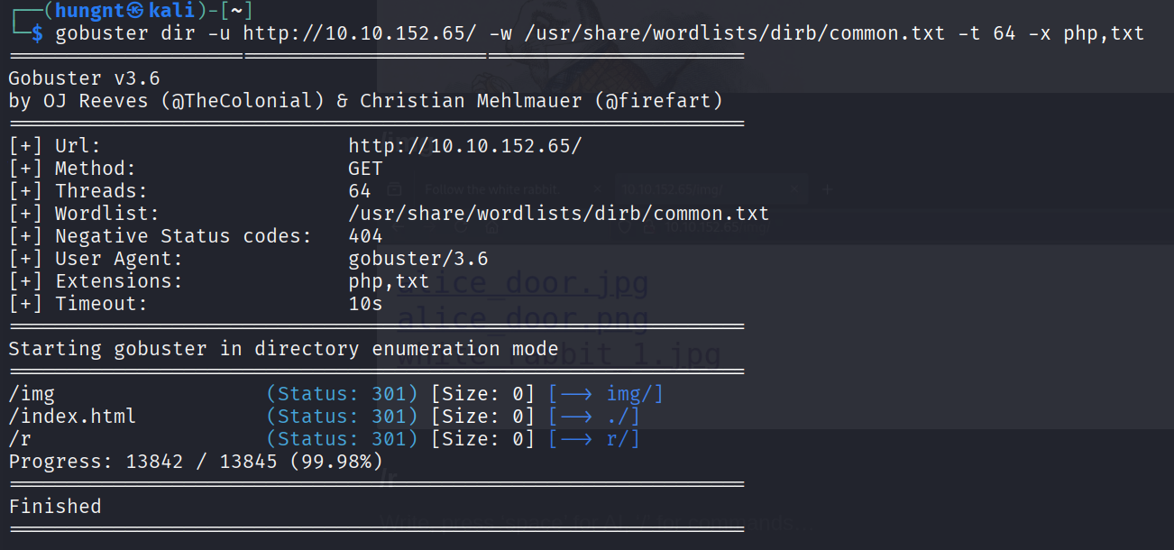Viewport: 1174px width, 550px height.
Task: Close the 10.10.152.65/img/ tab
Action: [x=795, y=189]
